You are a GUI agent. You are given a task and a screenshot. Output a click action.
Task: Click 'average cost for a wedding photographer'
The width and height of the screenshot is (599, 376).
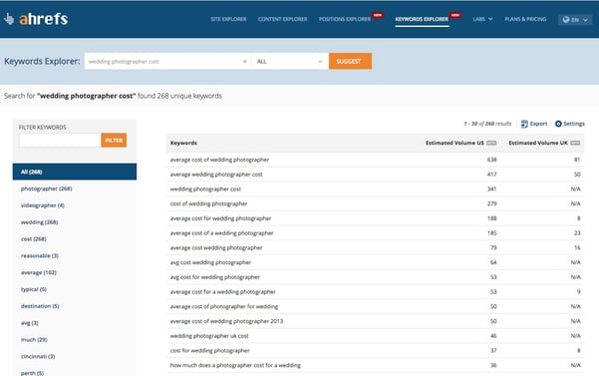point(222,292)
